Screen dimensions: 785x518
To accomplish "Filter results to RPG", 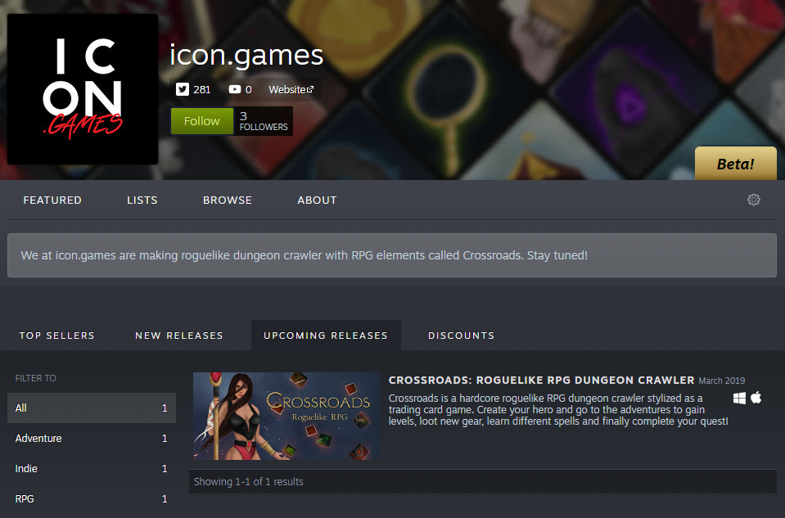I will pyautogui.click(x=92, y=499).
